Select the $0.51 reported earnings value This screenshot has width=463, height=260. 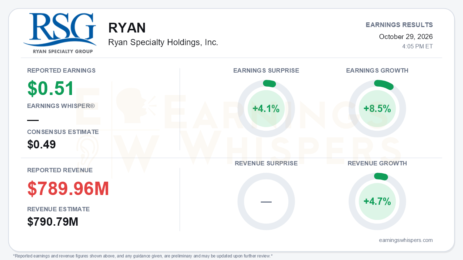[51, 88]
